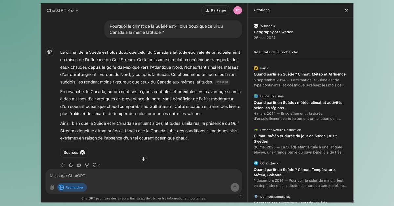Viewport: 394px width, 206px height.
Task: Click the inline WIKIPEDIA citation chip
Action: (222, 82)
